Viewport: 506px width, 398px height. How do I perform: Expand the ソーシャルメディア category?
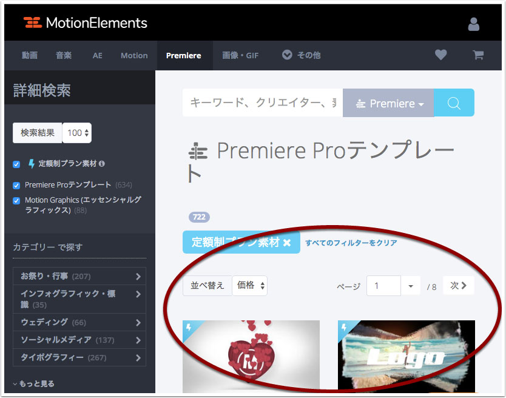click(x=79, y=340)
